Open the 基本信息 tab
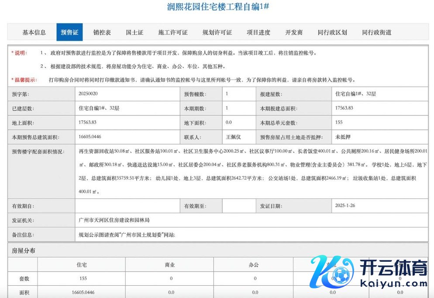This screenshot has width=434, height=298. [34, 32]
